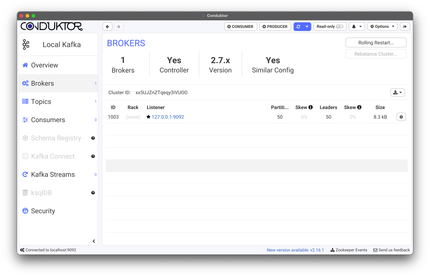Image resolution: width=430 pixels, height=277 pixels.
Task: Toggle the Read-only switch
Action: pos(340,27)
